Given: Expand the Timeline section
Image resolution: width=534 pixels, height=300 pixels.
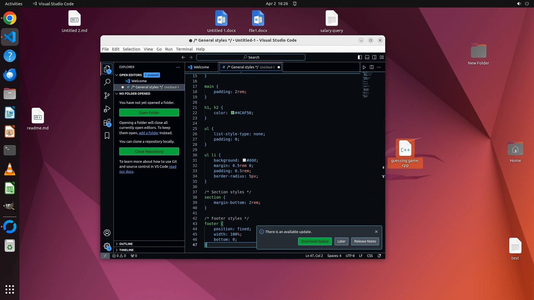Looking at the screenshot, I should point(126,250).
